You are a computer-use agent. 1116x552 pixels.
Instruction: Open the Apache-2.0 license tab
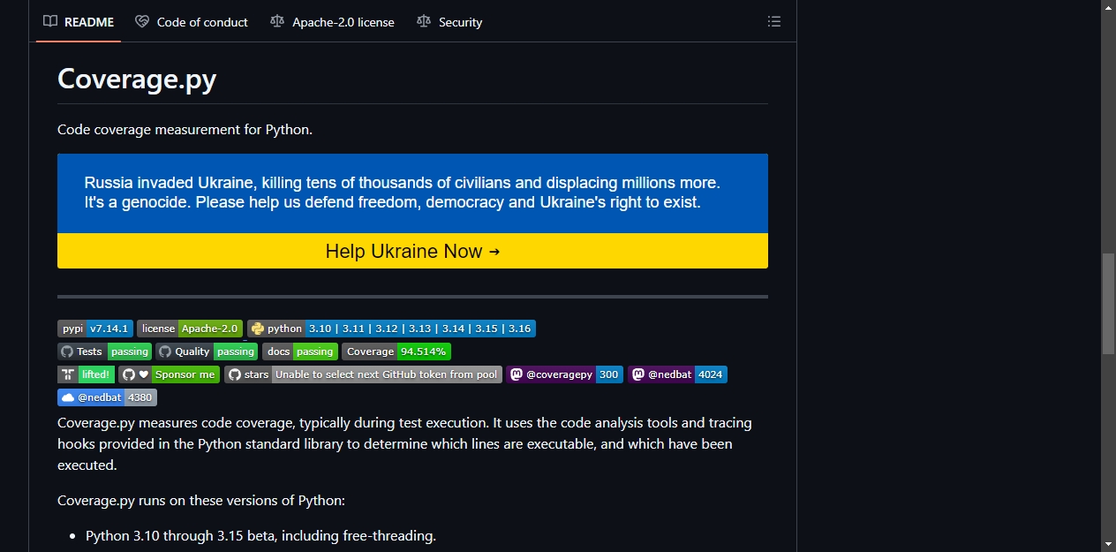coord(332,22)
